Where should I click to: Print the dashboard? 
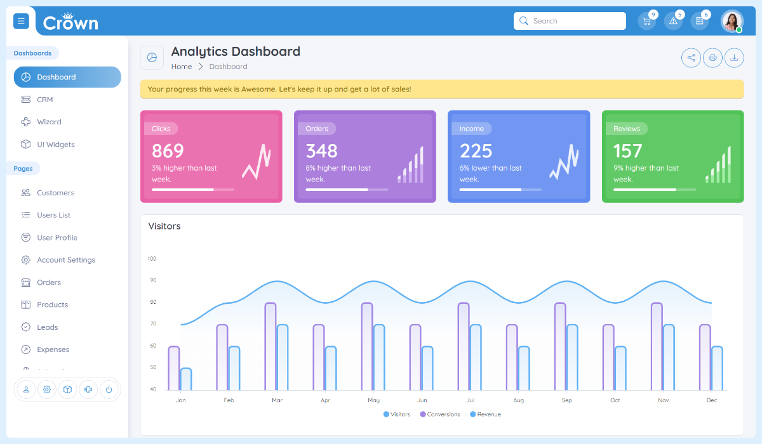(x=712, y=58)
